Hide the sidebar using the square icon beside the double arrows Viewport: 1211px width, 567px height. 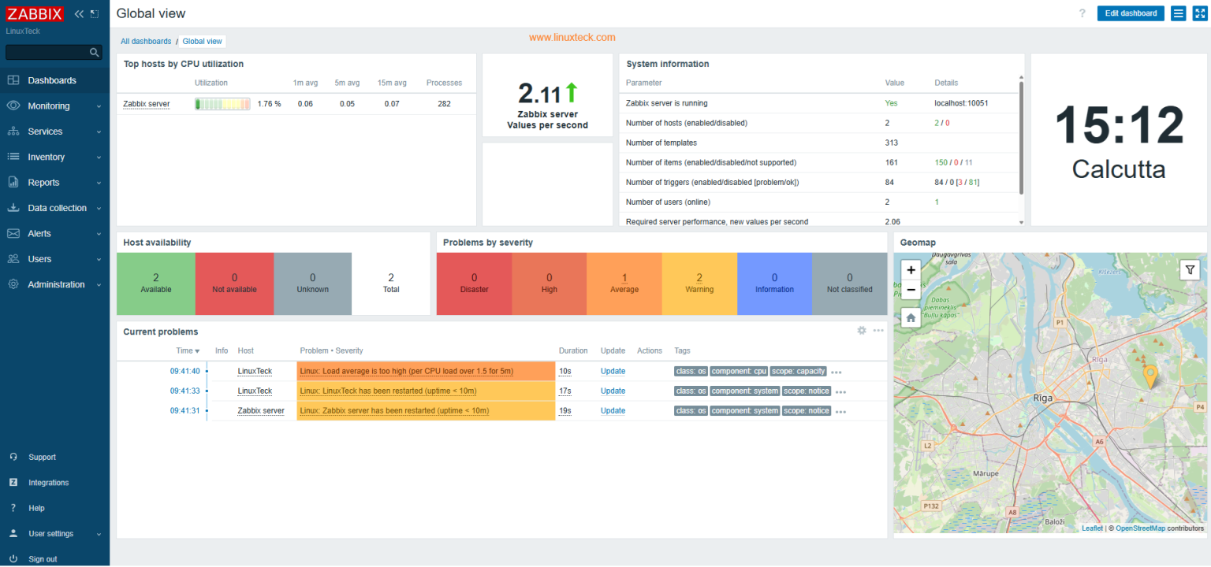click(x=95, y=14)
